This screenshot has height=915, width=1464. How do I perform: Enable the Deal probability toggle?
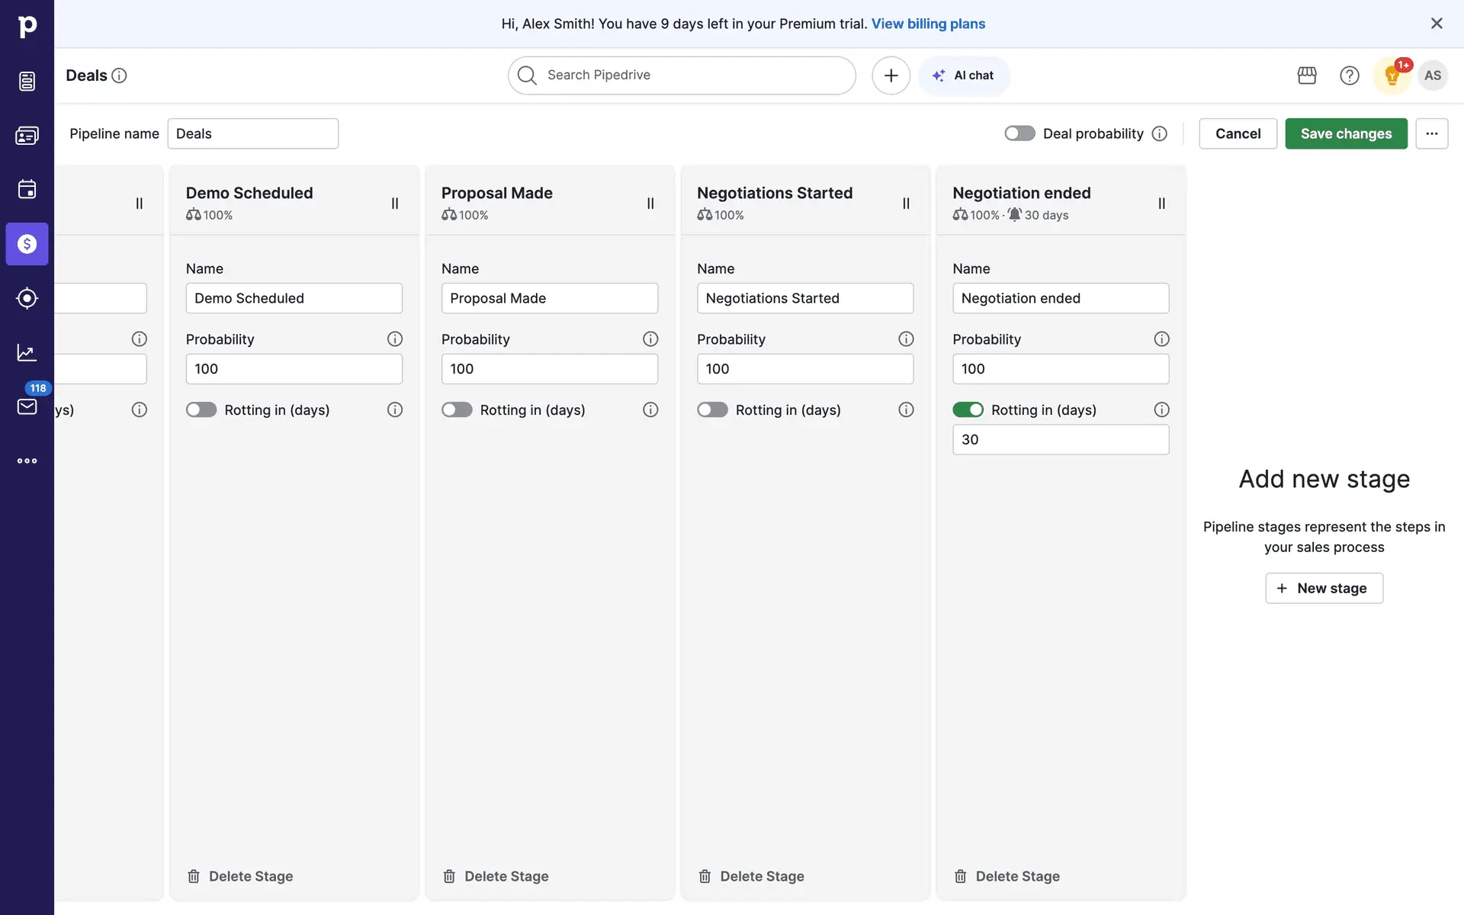1019,133
